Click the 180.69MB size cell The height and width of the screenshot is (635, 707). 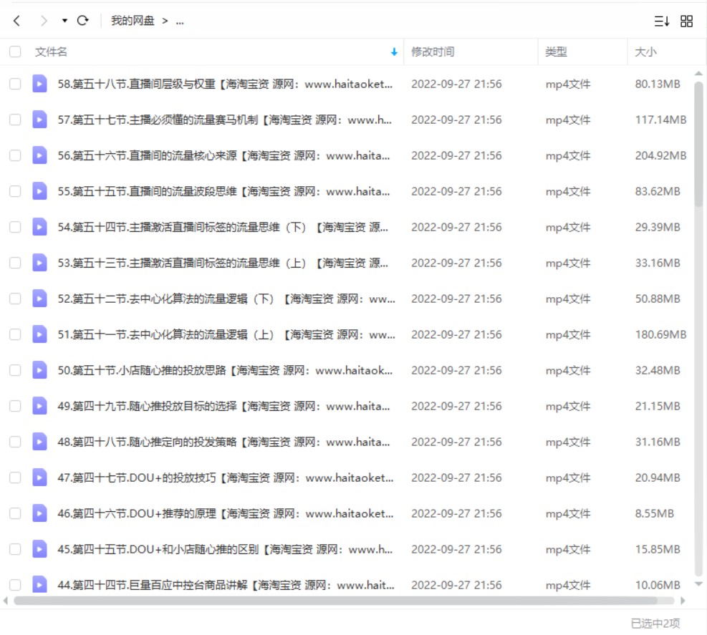click(x=660, y=334)
